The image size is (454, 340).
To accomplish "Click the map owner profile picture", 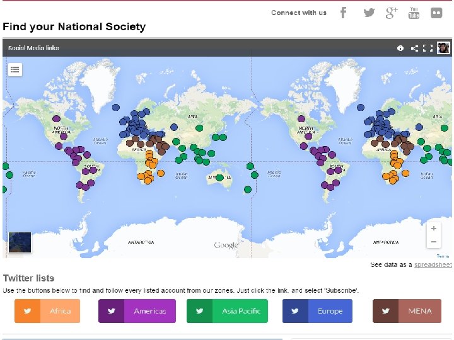I will [x=443, y=48].
